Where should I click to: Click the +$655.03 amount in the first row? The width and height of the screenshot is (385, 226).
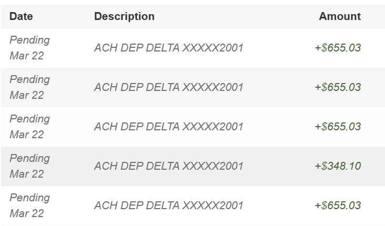click(338, 48)
